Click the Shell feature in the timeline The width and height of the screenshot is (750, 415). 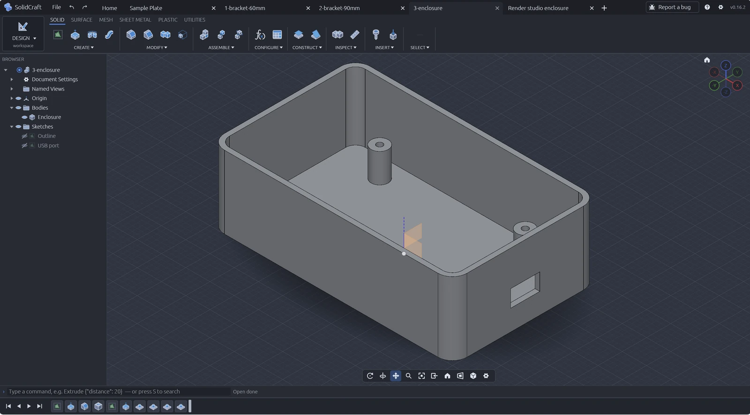coord(98,407)
